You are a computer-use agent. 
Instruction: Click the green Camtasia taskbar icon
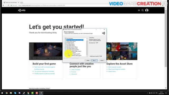[32, 93]
